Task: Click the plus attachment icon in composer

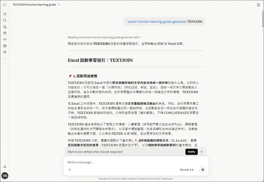Action: tap(70, 170)
